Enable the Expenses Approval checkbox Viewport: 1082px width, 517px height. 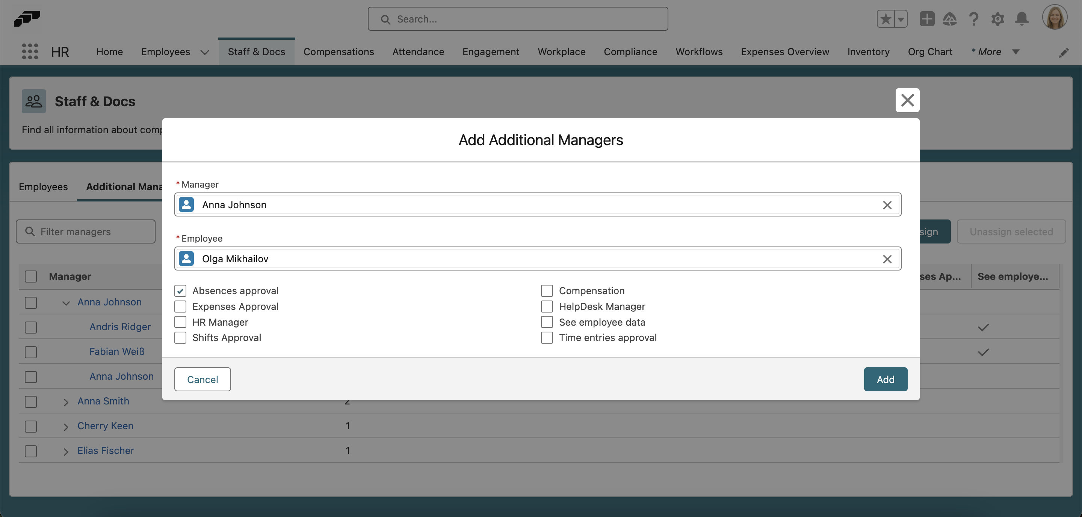[x=180, y=307]
